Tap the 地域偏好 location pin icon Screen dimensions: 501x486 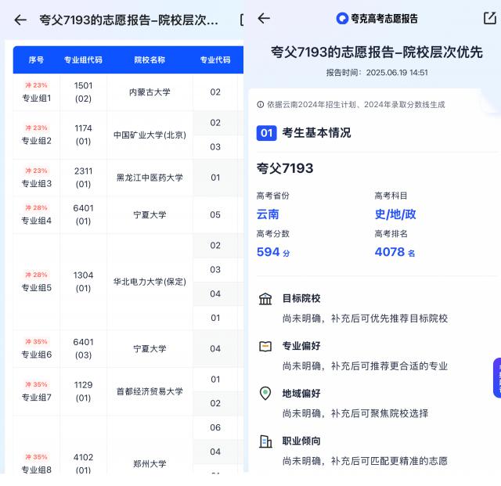coord(265,394)
